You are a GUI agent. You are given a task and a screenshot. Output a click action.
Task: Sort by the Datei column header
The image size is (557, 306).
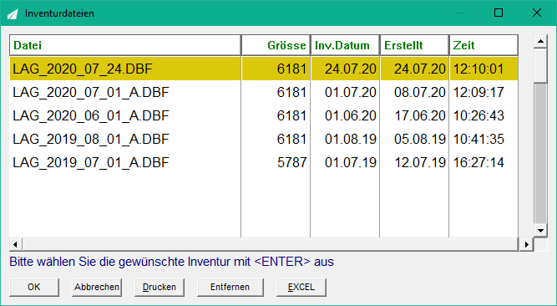pos(125,45)
